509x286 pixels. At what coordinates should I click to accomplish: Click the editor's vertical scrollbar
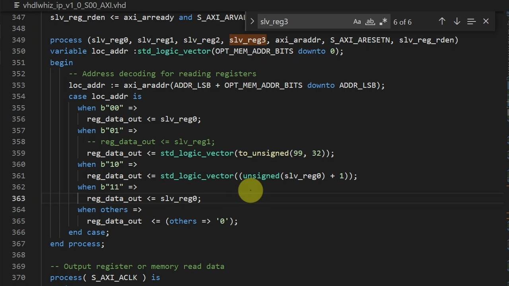point(506,119)
